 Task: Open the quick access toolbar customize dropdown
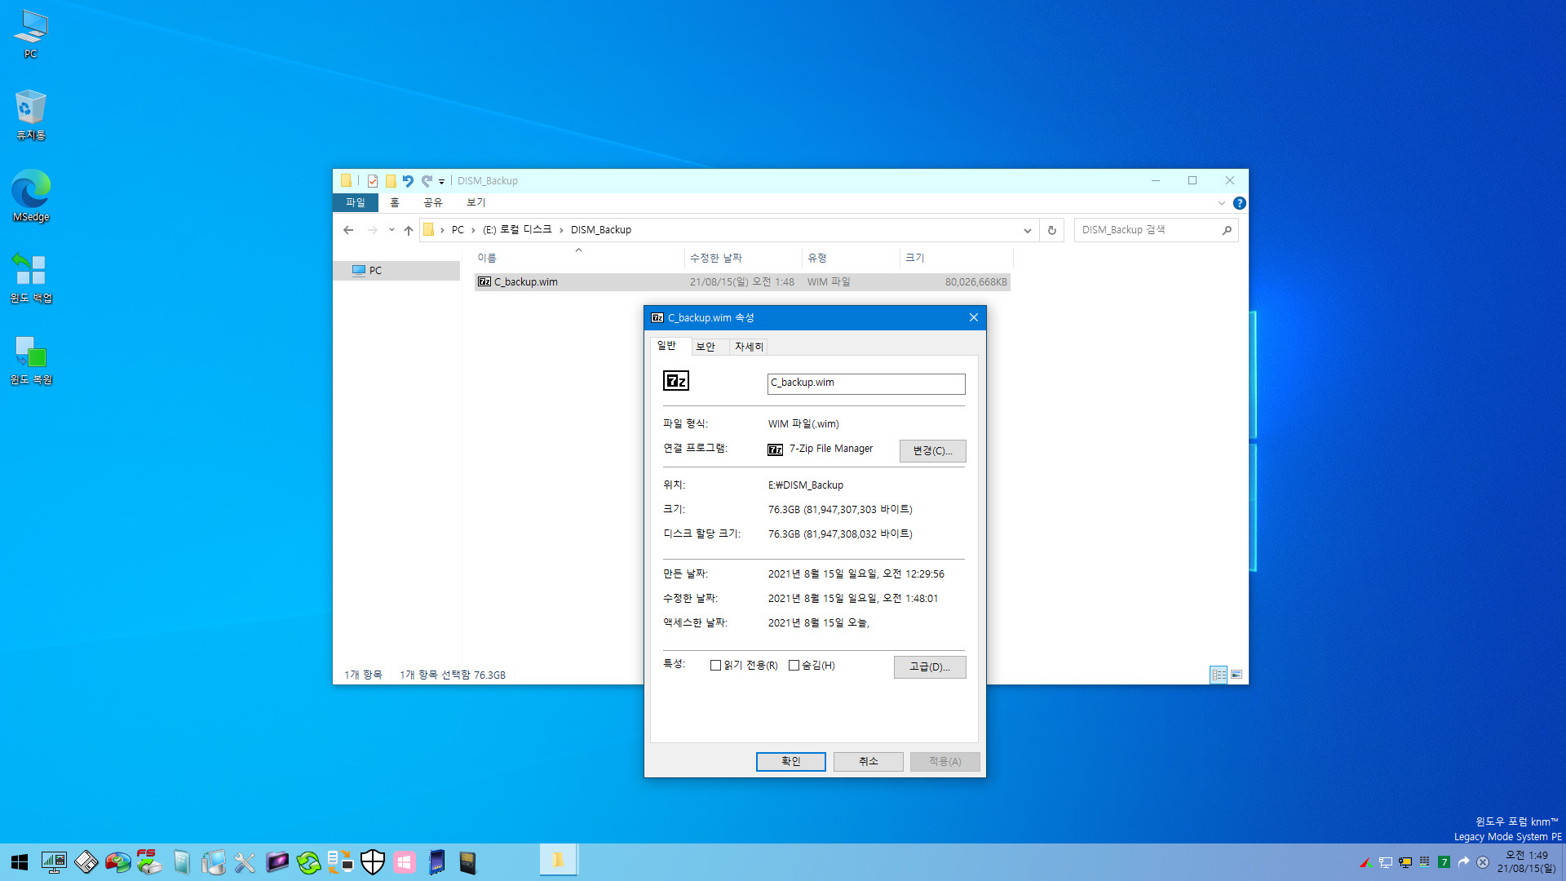pyautogui.click(x=441, y=181)
